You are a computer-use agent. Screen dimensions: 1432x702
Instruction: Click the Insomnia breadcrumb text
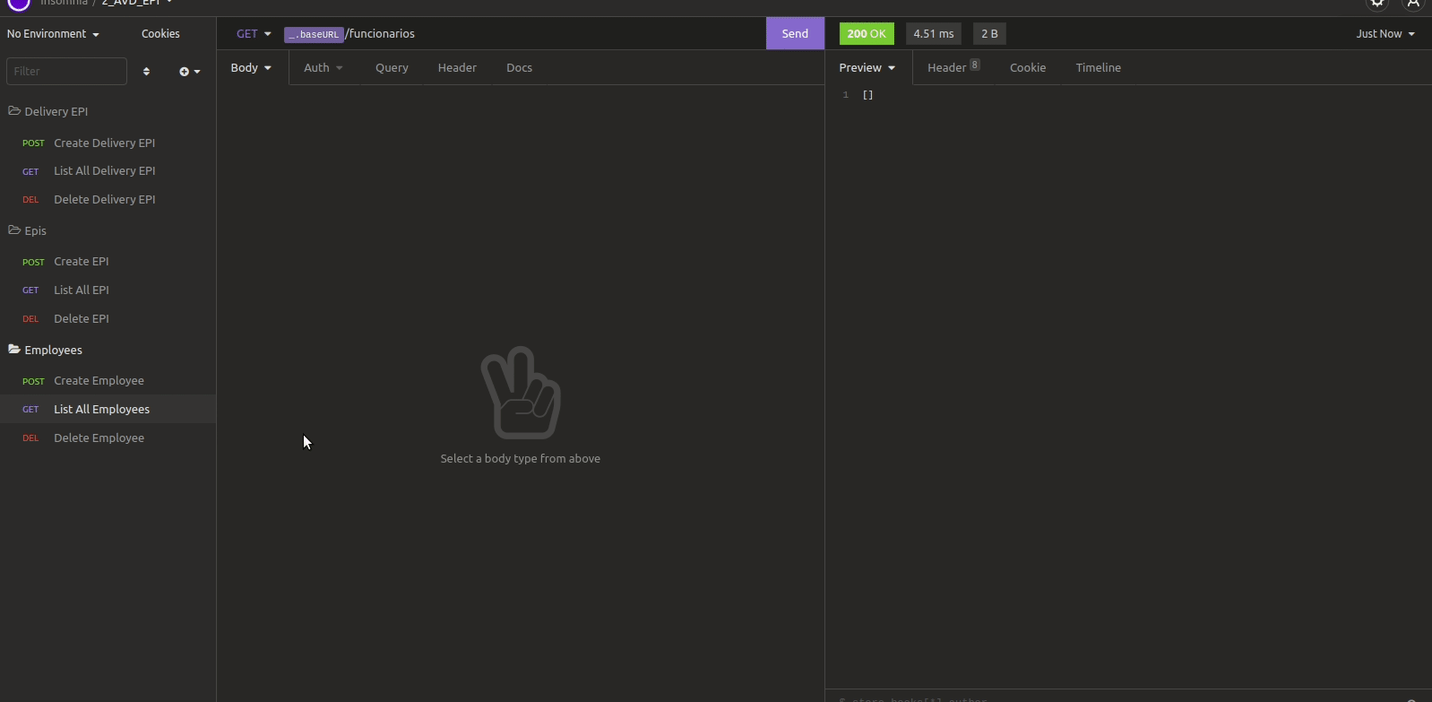64,3
